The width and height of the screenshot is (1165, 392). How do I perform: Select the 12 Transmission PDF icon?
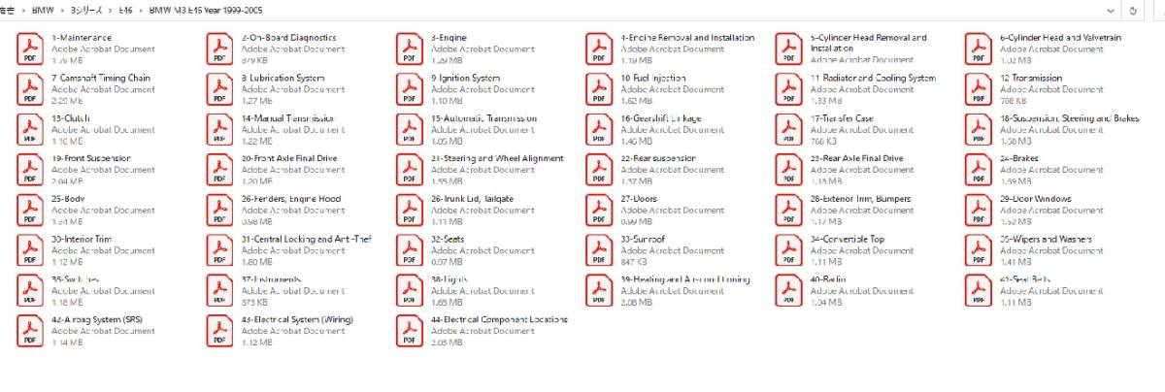[x=980, y=89]
